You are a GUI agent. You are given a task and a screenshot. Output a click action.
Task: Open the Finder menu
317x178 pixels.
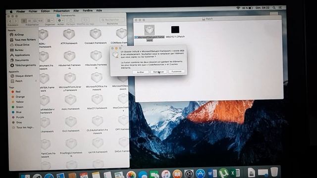pos(21,11)
